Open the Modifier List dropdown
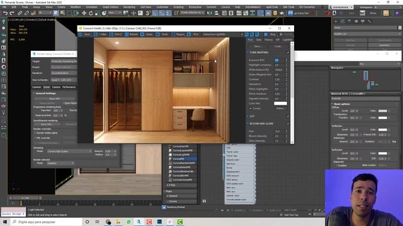Image resolution: width=403 pixels, height=226 pixels. pyautogui.click(x=367, y=34)
